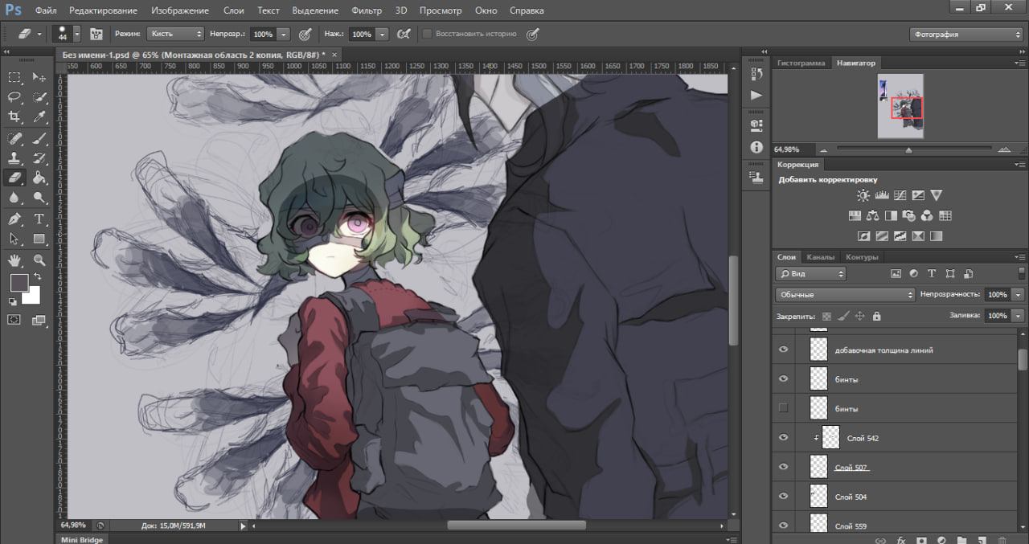Select the Zoom magnifier tool
The image size is (1029, 544).
(x=39, y=260)
